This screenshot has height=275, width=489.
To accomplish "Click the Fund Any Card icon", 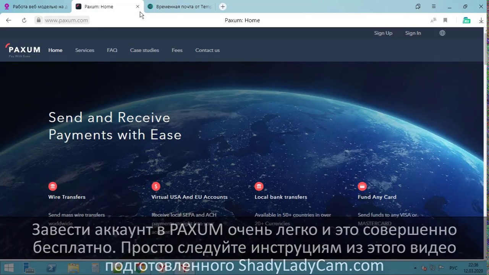I will [362, 186].
